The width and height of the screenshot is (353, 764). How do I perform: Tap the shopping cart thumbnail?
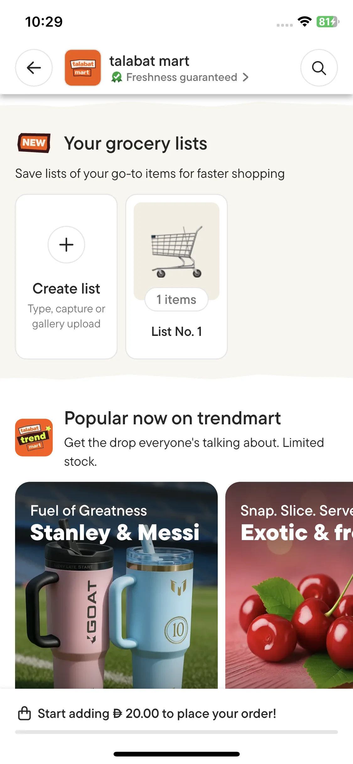coord(176,251)
